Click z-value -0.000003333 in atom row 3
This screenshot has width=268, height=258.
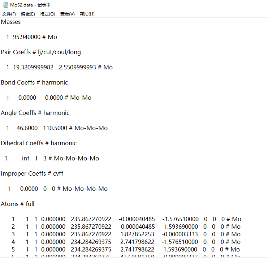pos(180,234)
